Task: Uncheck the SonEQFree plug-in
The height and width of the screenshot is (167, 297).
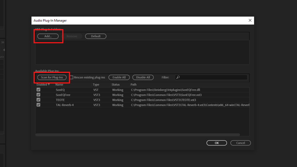Action: [x=38, y=95]
